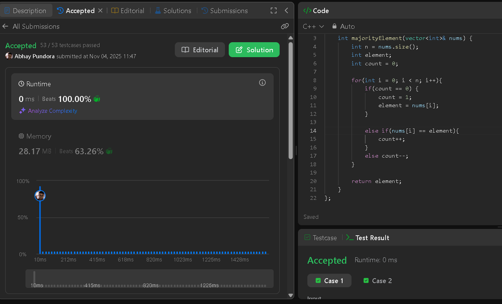The width and height of the screenshot is (502, 304).
Task: Open the Solutions tab
Action: pos(173,10)
